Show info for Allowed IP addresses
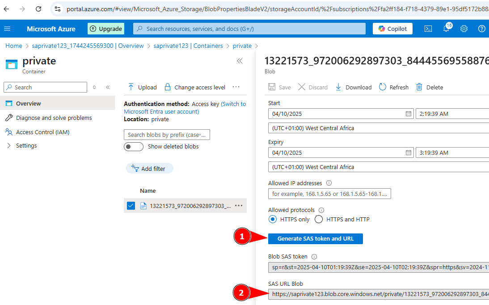The width and height of the screenshot is (489, 305). (x=329, y=183)
